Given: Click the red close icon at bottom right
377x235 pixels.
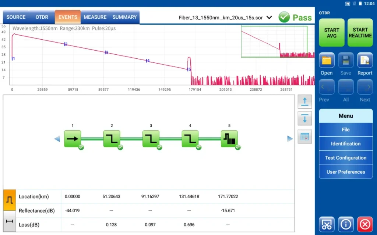Looking at the screenshot, I should point(365,224).
